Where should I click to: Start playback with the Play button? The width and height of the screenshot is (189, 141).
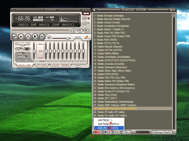click(21, 36)
